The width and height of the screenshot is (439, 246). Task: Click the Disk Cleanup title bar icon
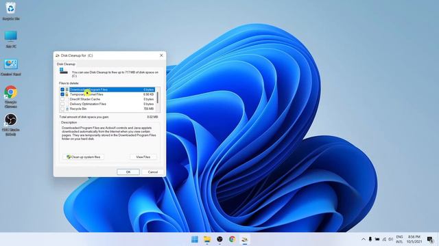pos(58,55)
